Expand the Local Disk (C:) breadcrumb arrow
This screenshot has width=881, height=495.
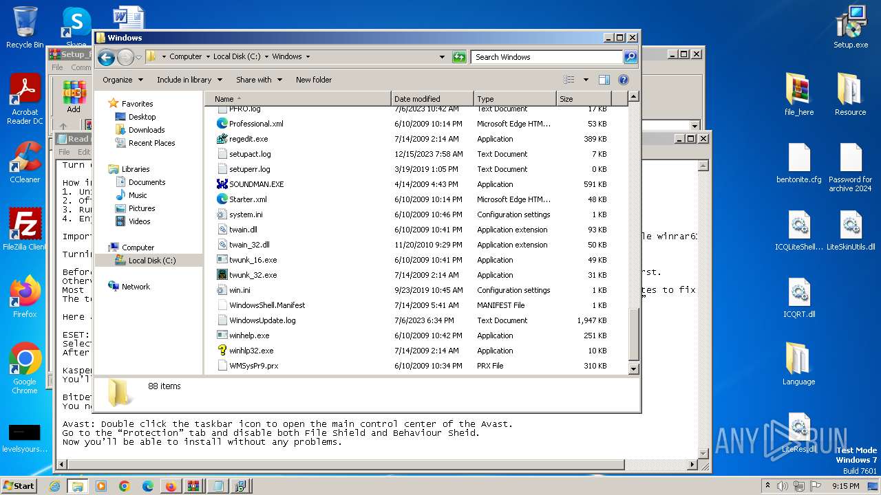click(x=266, y=57)
